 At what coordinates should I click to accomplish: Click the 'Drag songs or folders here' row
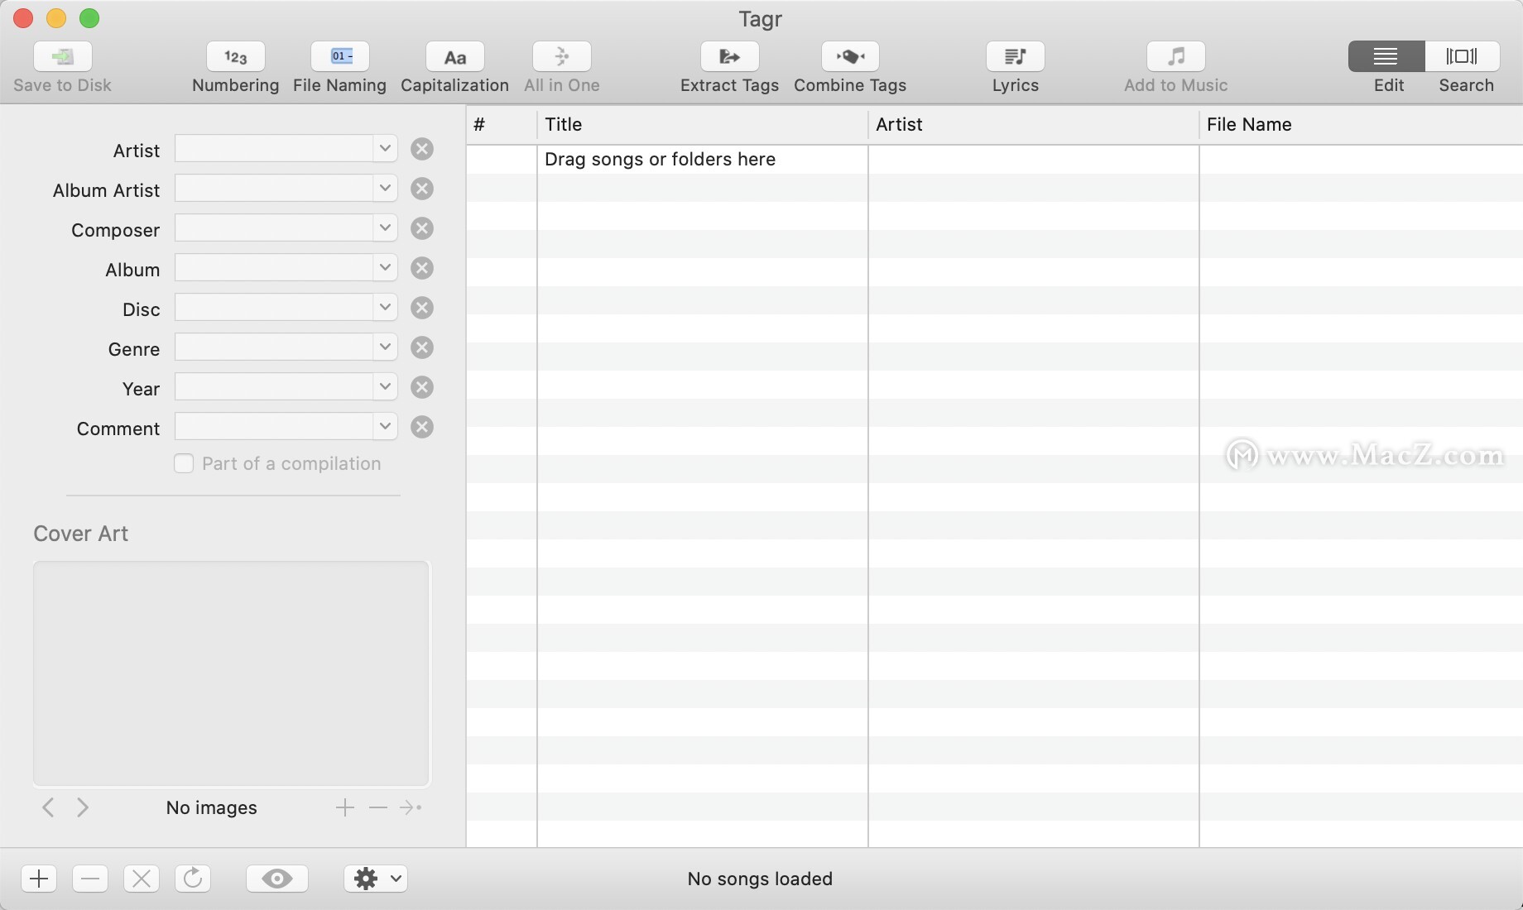tap(994, 160)
